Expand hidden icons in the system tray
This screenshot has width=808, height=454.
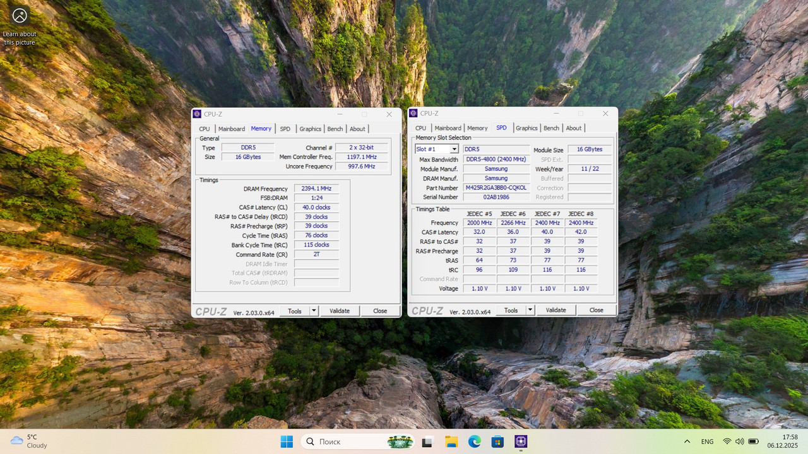coord(687,441)
